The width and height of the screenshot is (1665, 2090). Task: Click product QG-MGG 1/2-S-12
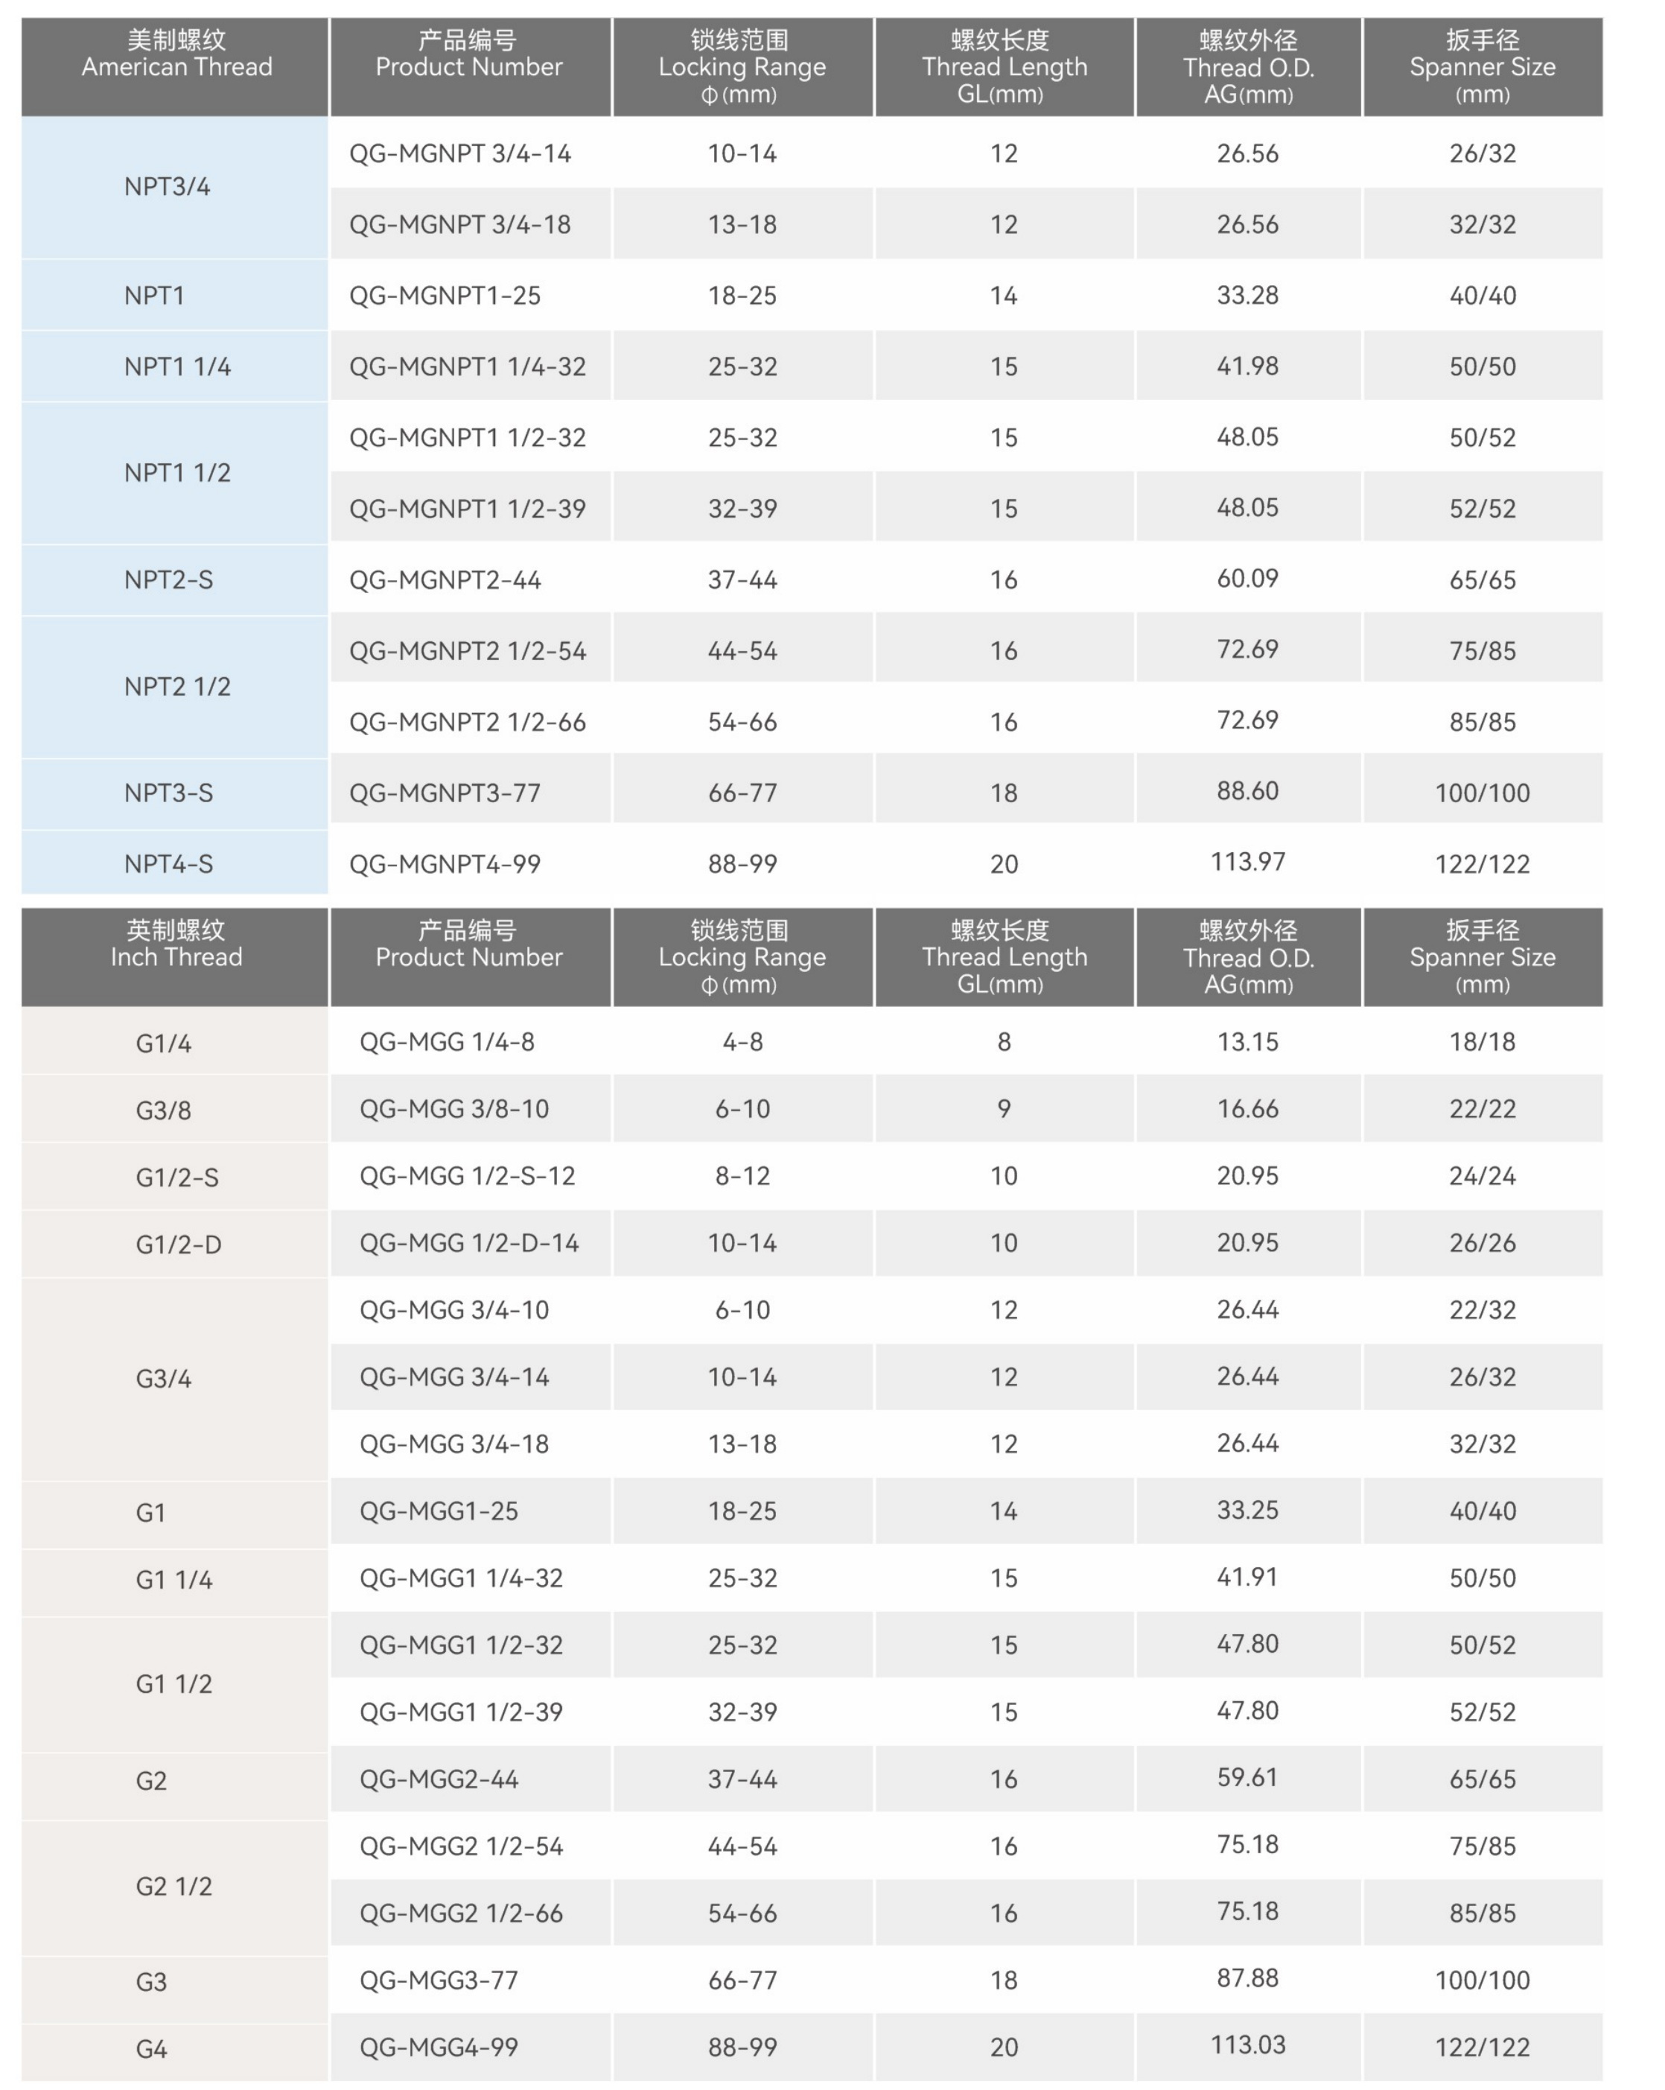point(467,1176)
